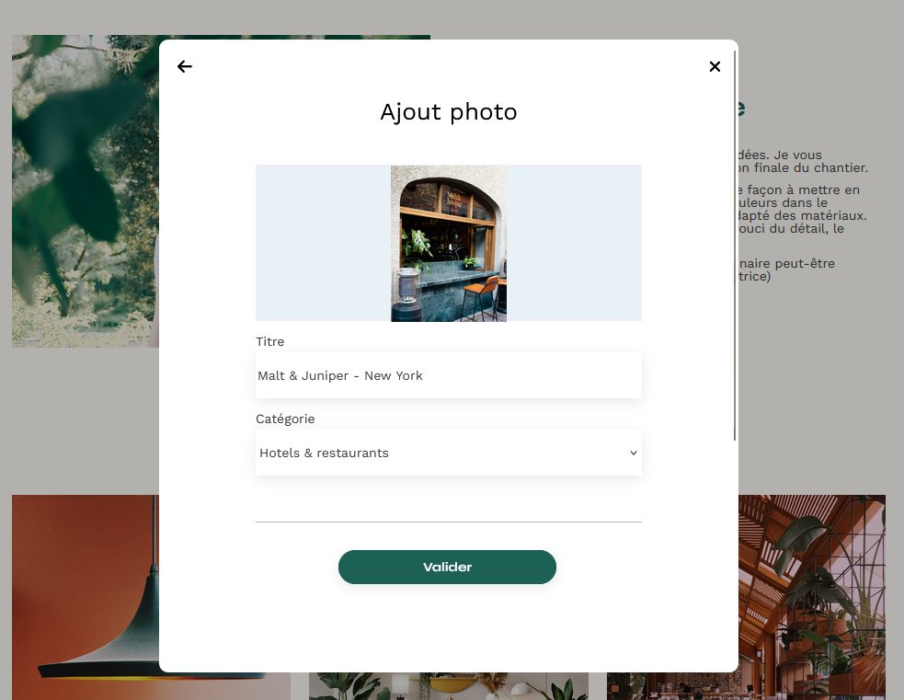This screenshot has width=904, height=700.
Task: Click the Catégorie field label
Action: click(285, 419)
